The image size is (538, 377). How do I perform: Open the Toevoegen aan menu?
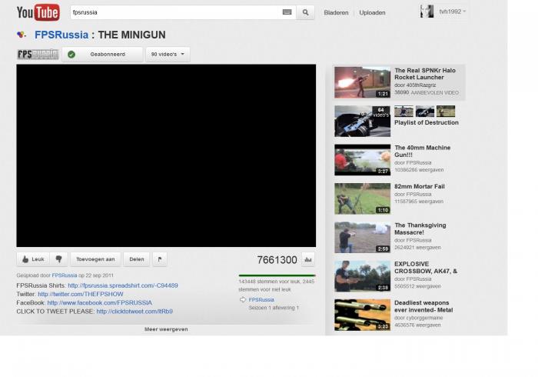click(95, 259)
